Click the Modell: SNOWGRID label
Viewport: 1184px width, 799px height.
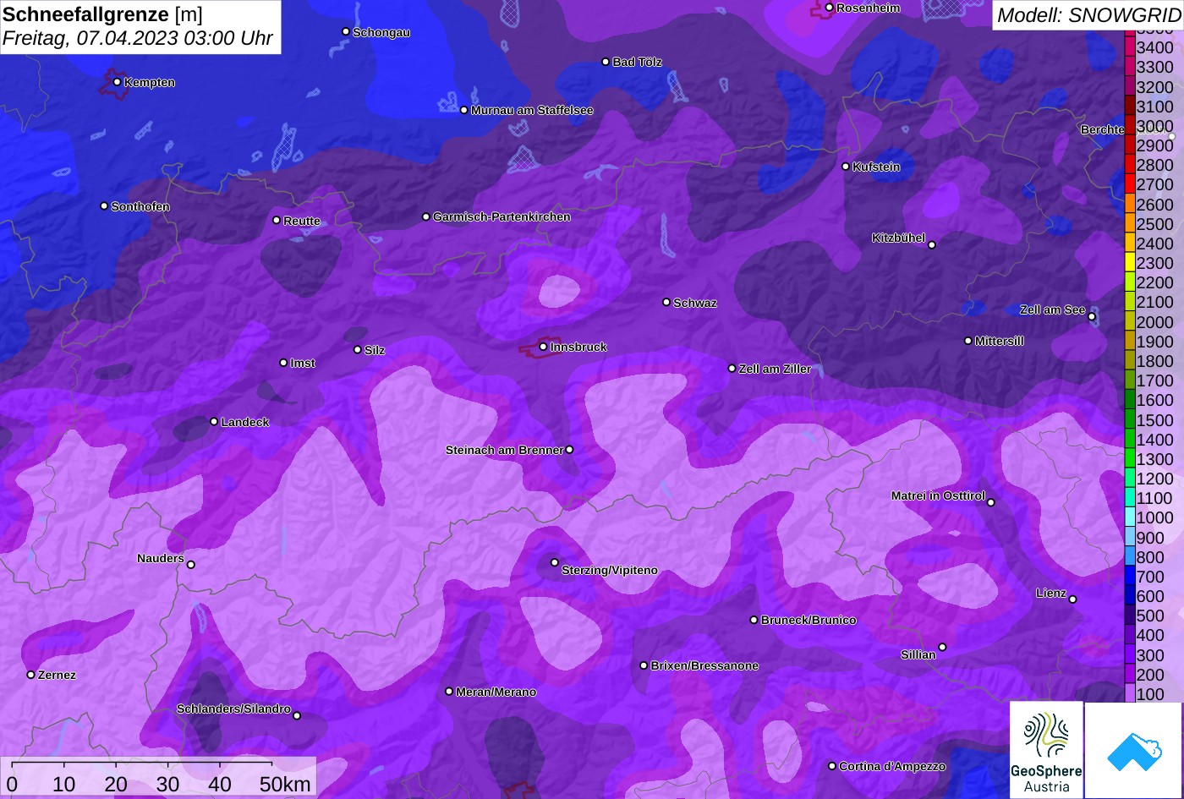tap(1088, 14)
